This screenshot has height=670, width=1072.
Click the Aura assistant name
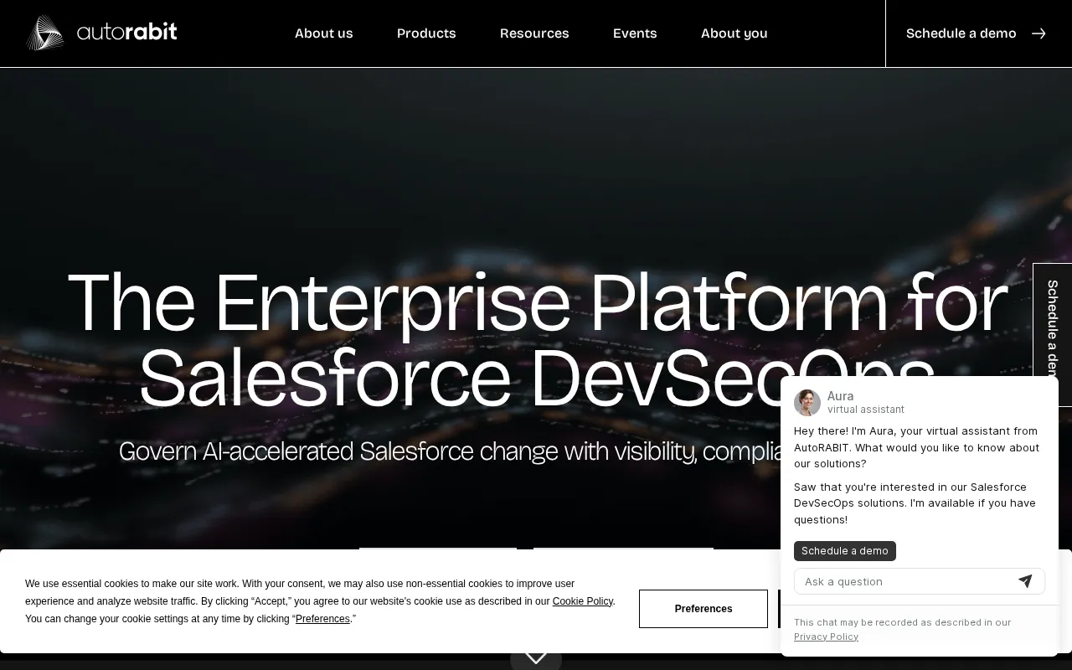(841, 396)
